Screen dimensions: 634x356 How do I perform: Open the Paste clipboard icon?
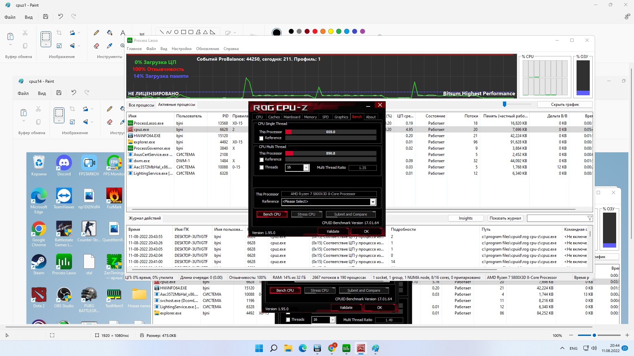coord(10,36)
